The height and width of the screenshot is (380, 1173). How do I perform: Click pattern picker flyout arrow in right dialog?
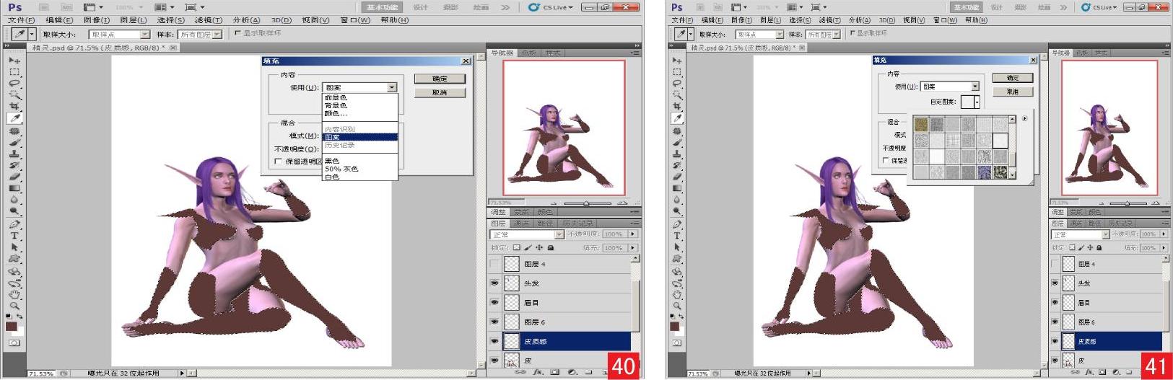tap(1024, 118)
